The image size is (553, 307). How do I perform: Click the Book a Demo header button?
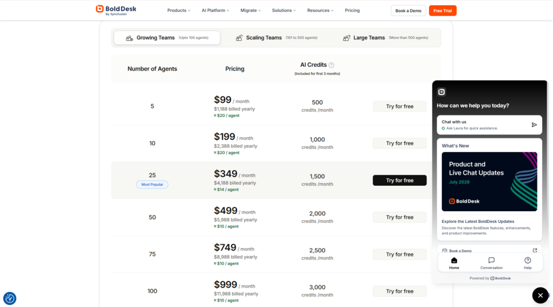click(x=408, y=11)
